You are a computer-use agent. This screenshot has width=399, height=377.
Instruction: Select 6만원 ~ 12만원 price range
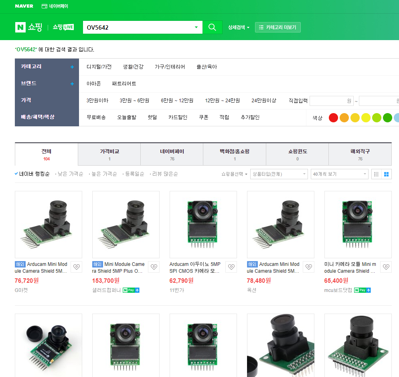(177, 101)
